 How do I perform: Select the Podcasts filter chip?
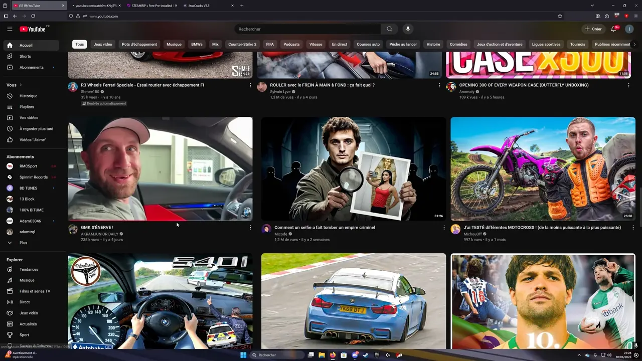click(291, 44)
